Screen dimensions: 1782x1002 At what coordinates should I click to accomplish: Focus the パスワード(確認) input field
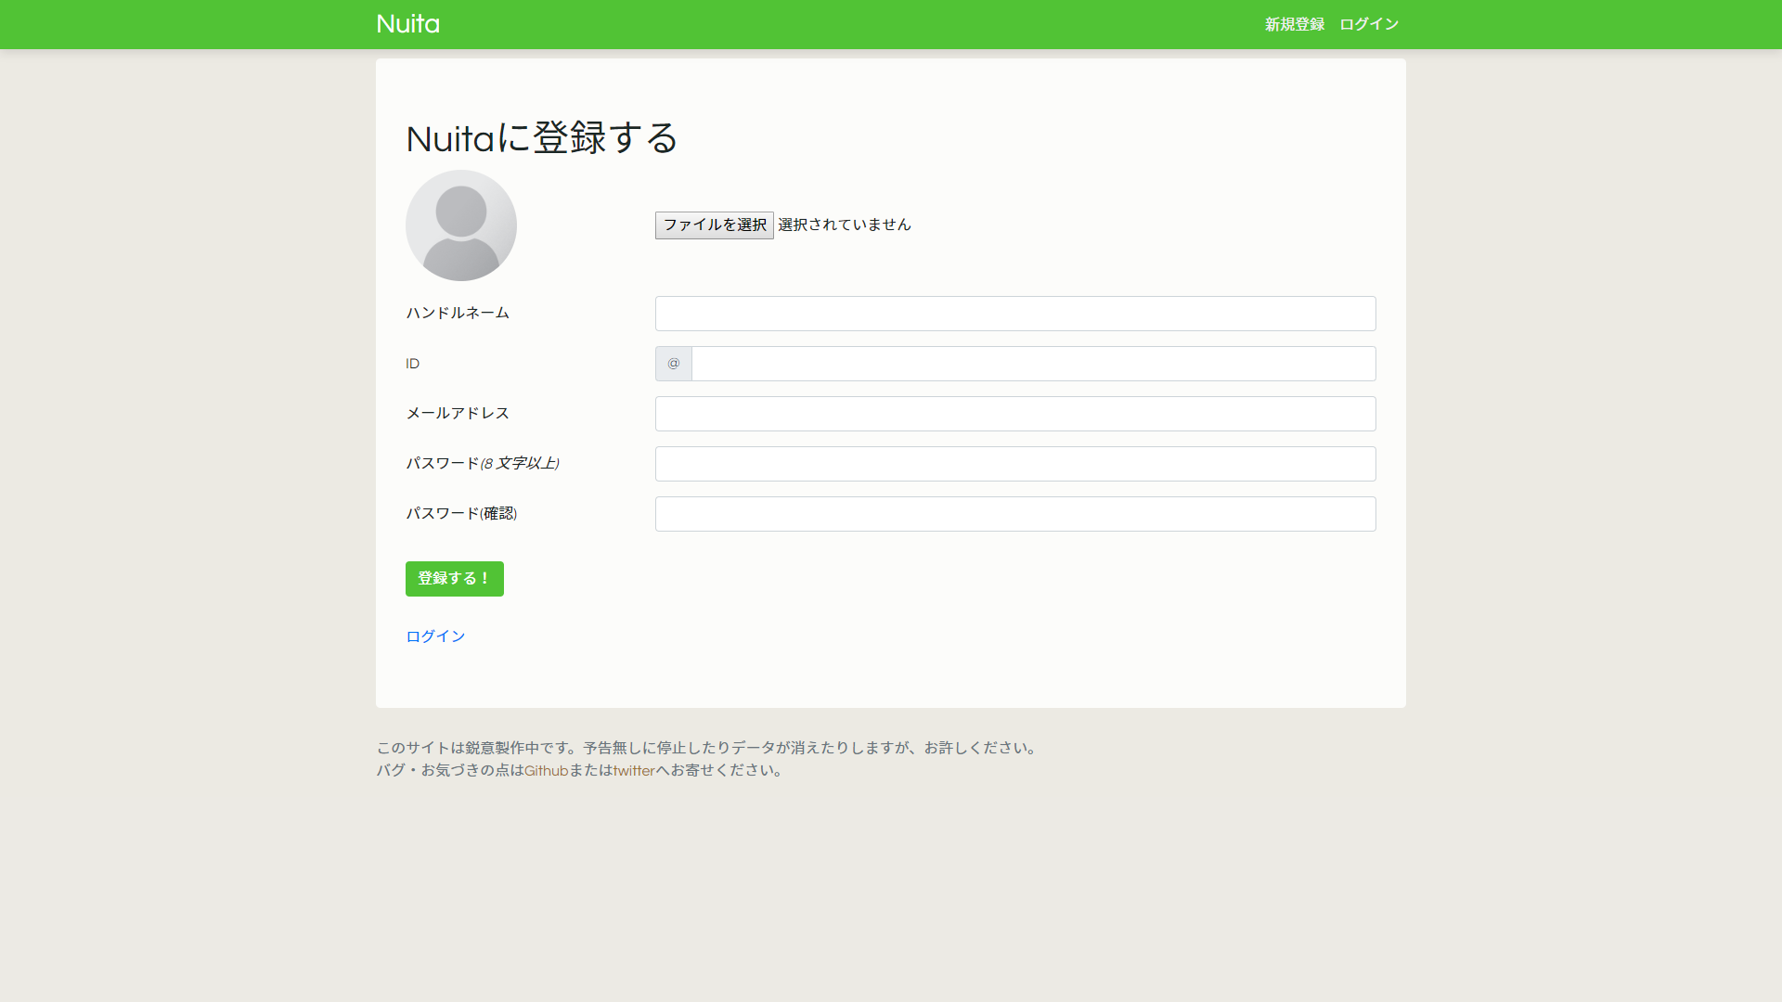1015,514
